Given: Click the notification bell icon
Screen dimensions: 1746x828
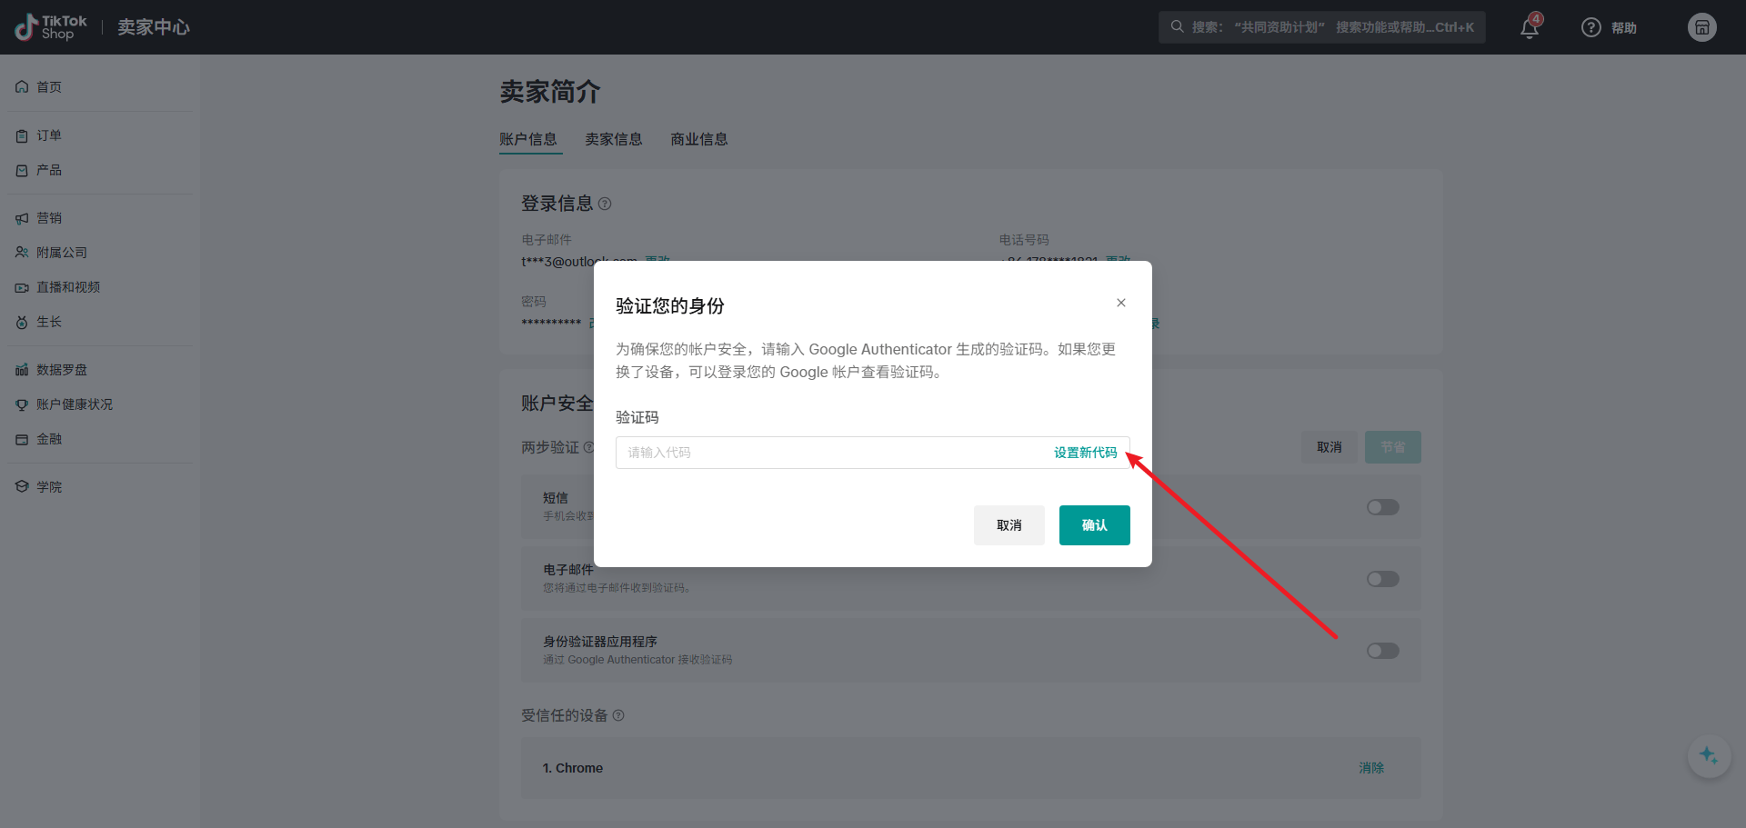Looking at the screenshot, I should (x=1530, y=28).
